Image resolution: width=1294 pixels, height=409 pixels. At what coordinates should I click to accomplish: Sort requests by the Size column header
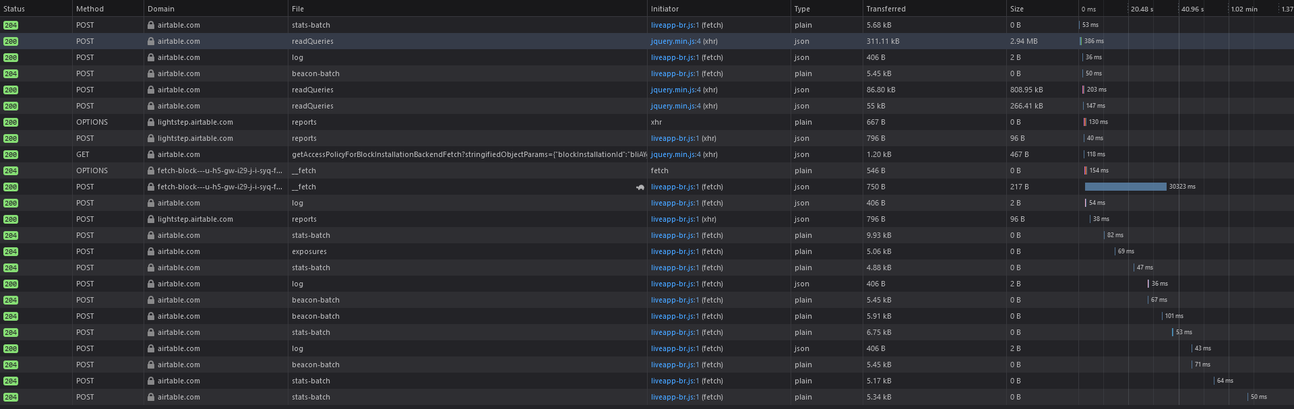(1043, 9)
